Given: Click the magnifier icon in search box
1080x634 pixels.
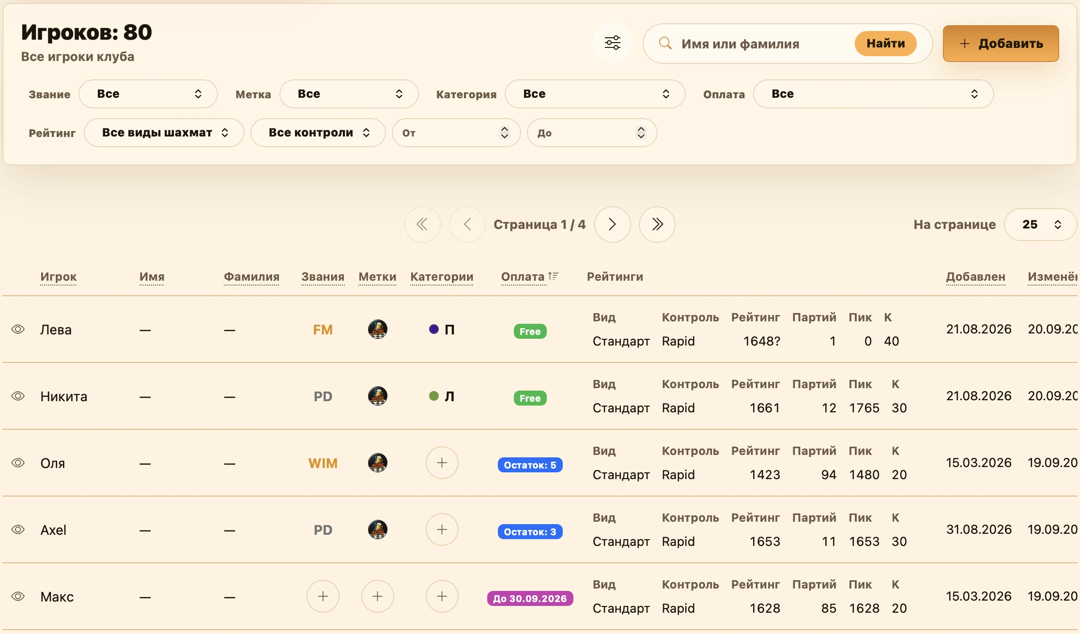Looking at the screenshot, I should click(x=665, y=43).
